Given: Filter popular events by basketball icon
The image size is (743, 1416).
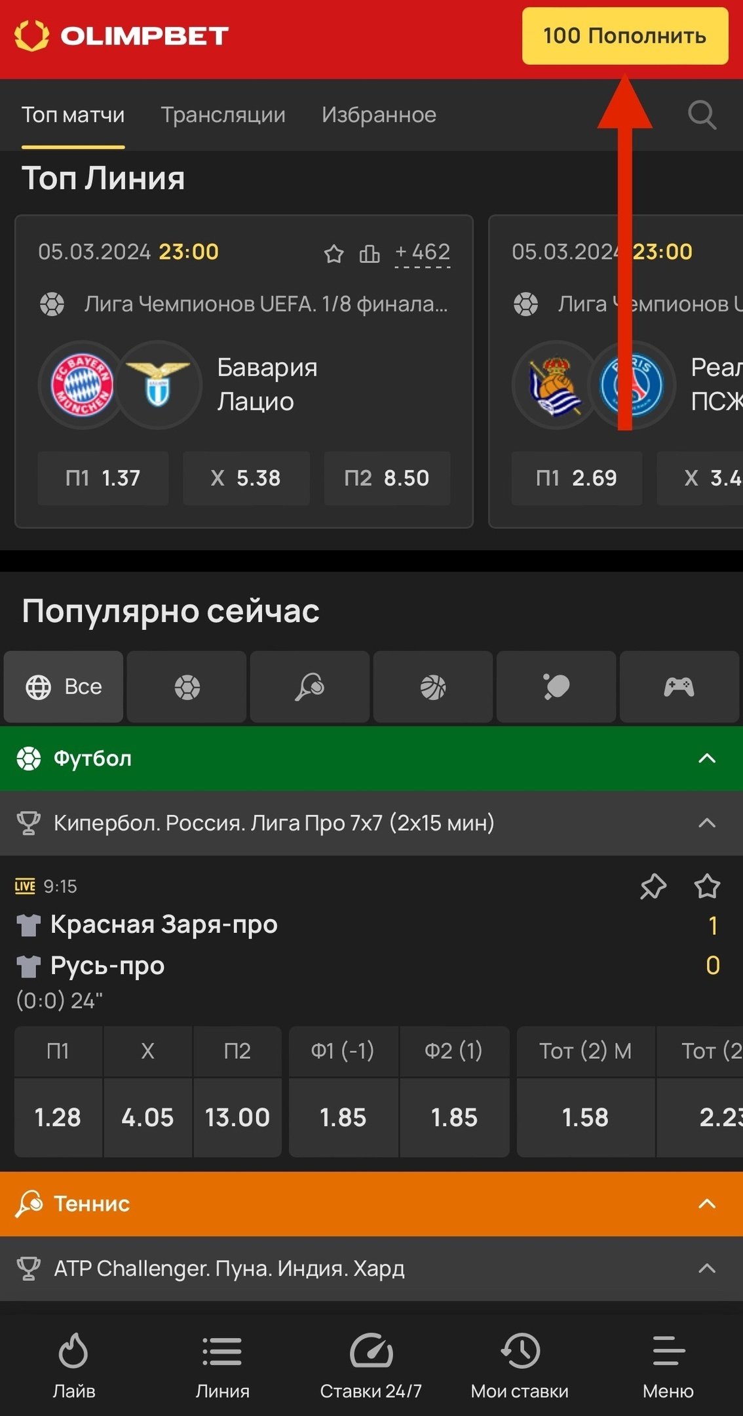Looking at the screenshot, I should pos(433,687).
